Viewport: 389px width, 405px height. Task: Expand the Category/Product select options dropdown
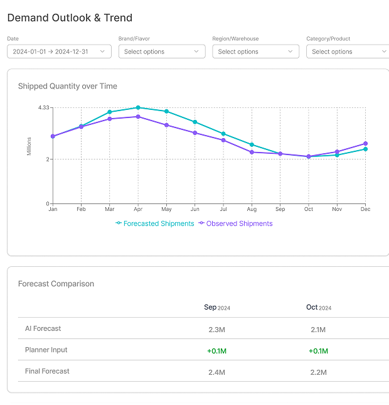click(347, 51)
